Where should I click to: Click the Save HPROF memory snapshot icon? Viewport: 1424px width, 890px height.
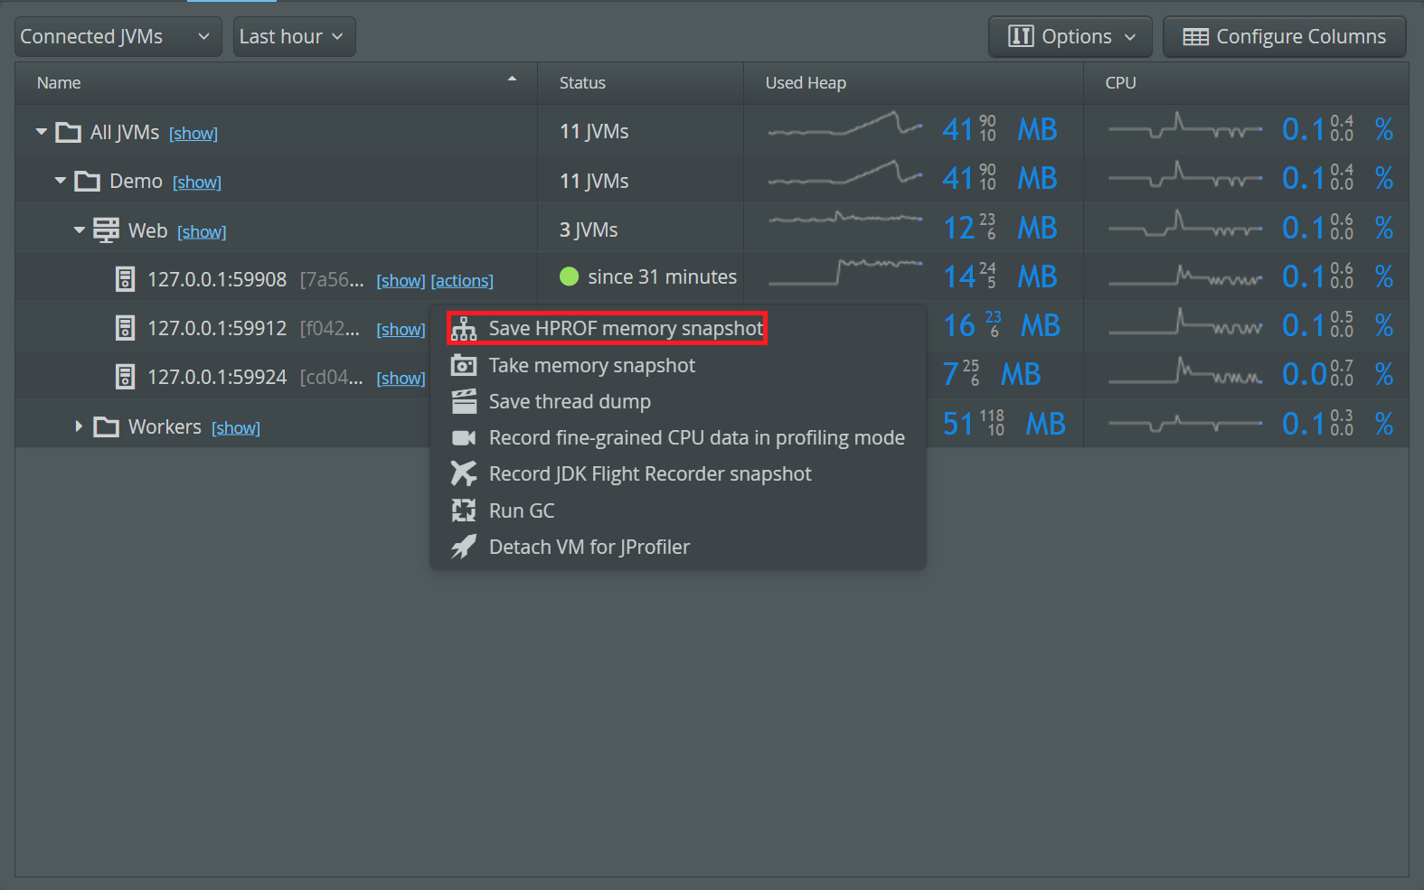pyautogui.click(x=464, y=329)
